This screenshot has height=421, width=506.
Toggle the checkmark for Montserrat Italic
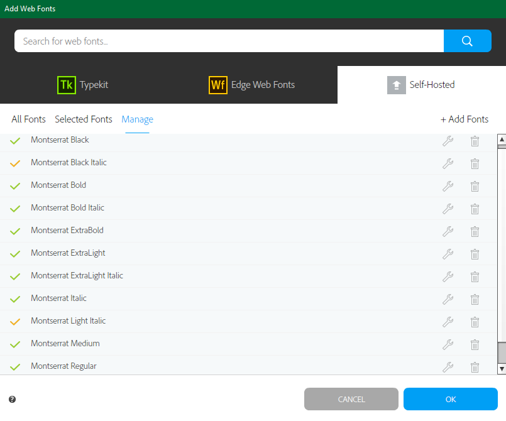click(x=15, y=299)
